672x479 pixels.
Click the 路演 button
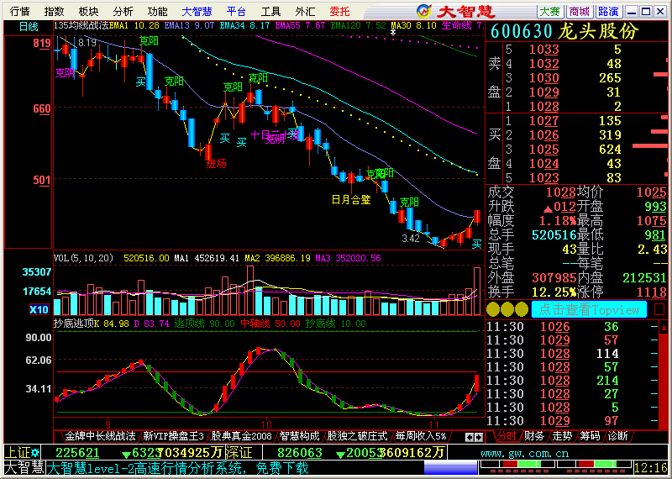pyautogui.click(x=608, y=11)
